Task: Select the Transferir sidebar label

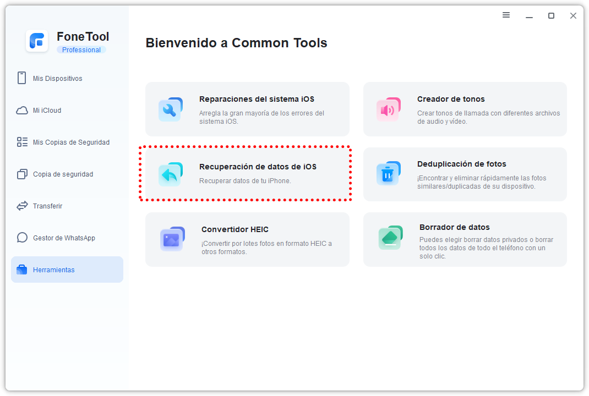Action: (47, 206)
